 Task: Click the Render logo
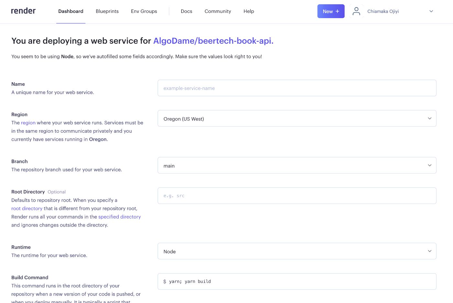click(x=23, y=11)
